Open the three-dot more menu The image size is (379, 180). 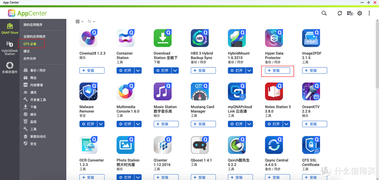(x=369, y=13)
